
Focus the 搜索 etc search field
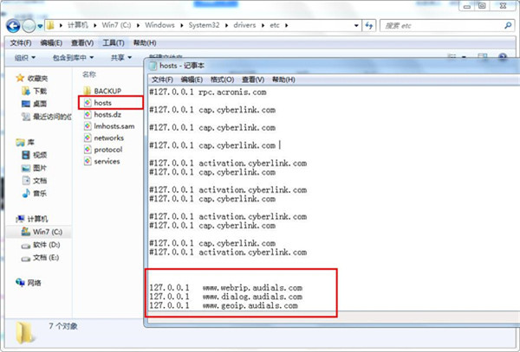click(x=447, y=25)
